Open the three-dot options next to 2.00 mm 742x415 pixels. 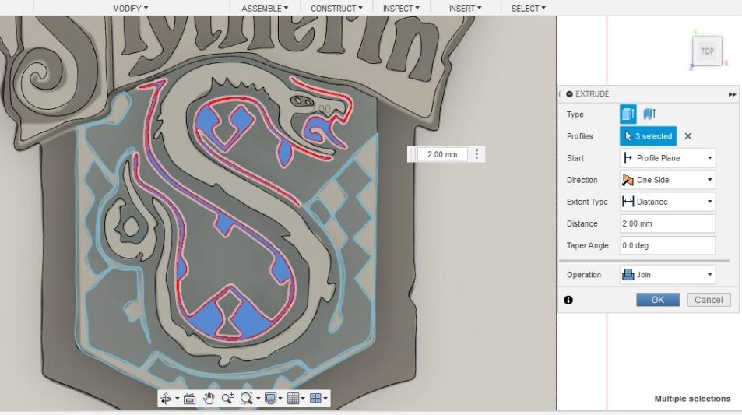point(476,154)
